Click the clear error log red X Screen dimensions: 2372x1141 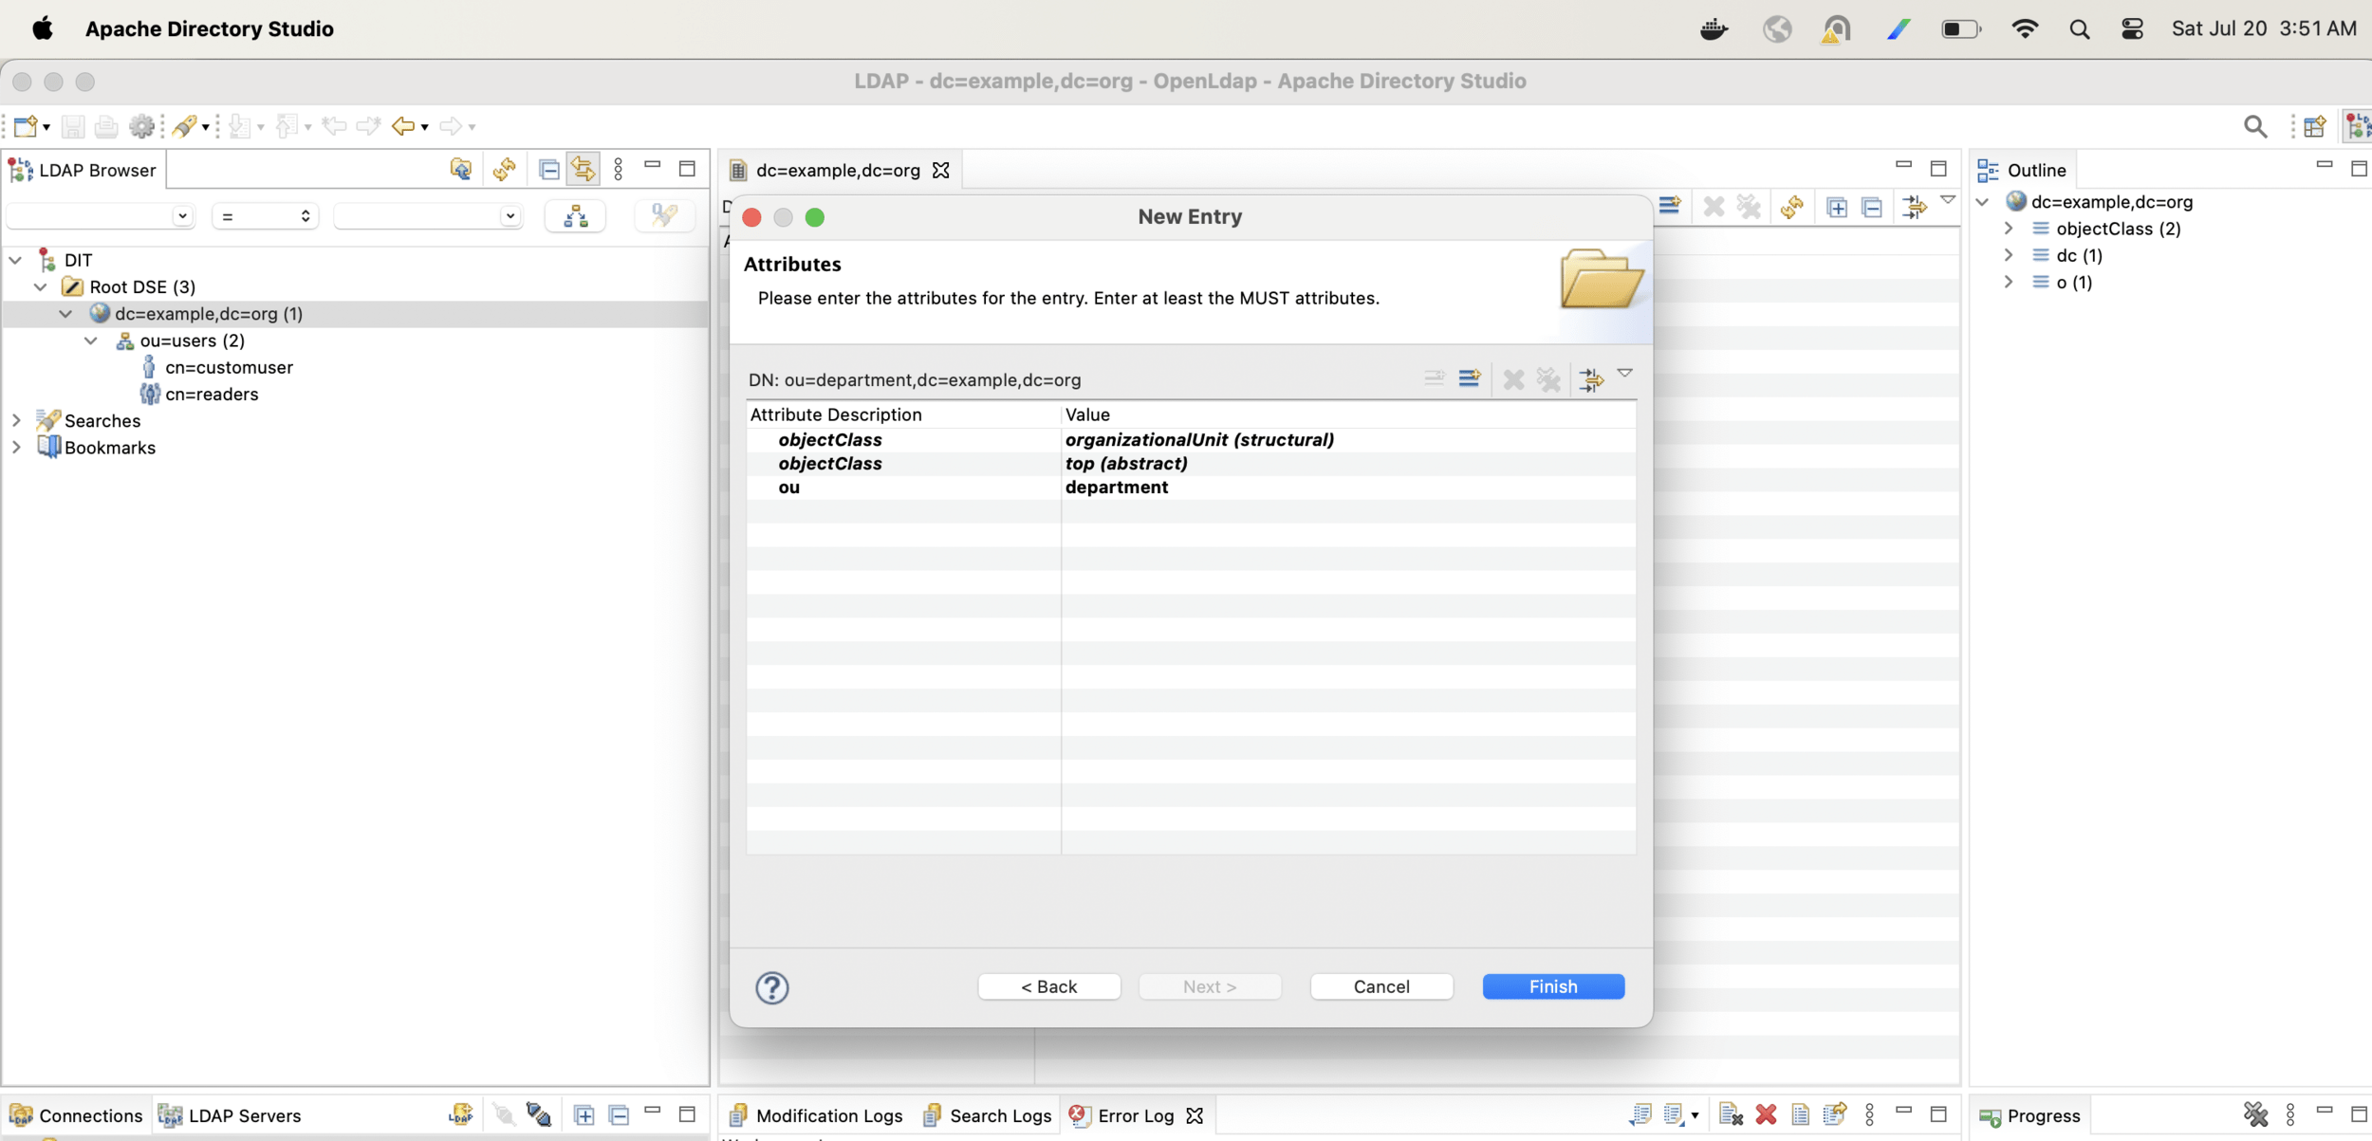pos(1766,1114)
